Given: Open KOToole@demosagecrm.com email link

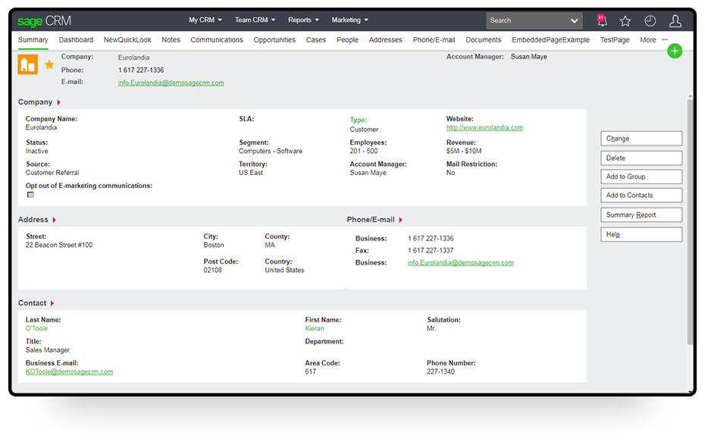Looking at the screenshot, I should pos(69,371).
